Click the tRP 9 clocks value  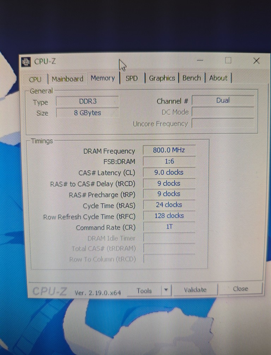pos(169,194)
